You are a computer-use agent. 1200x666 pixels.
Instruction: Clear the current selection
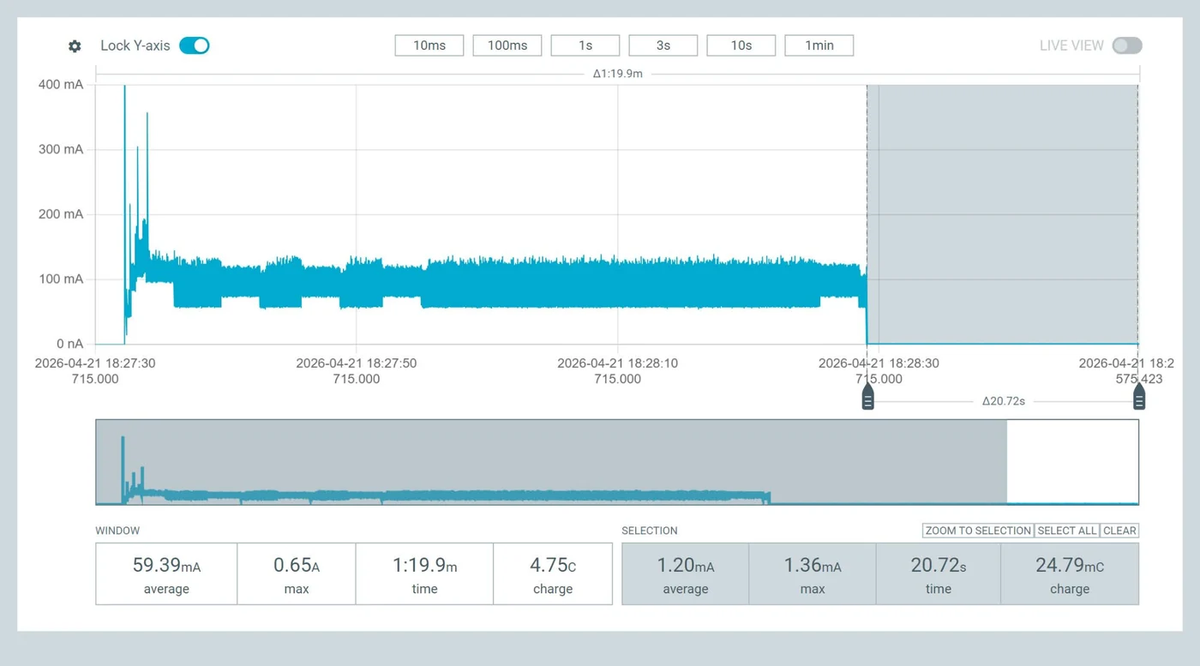[x=1119, y=531]
